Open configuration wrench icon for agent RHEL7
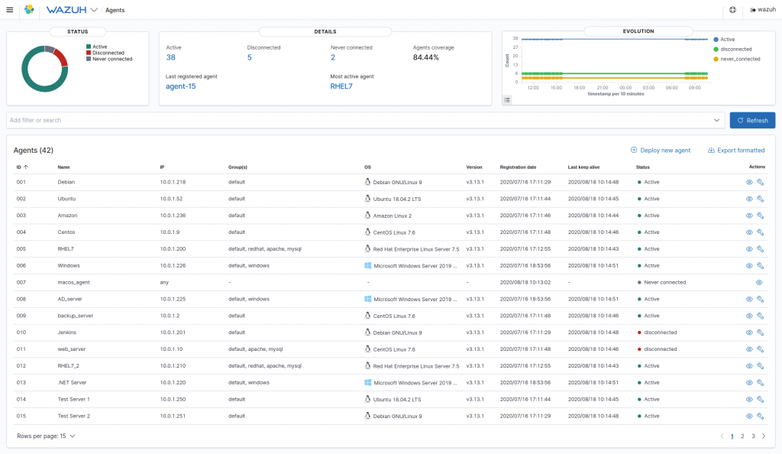This screenshot has height=454, width=782. (x=760, y=249)
